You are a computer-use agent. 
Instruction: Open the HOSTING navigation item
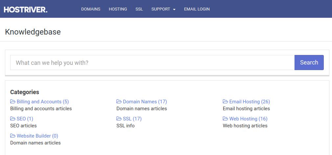[118, 9]
